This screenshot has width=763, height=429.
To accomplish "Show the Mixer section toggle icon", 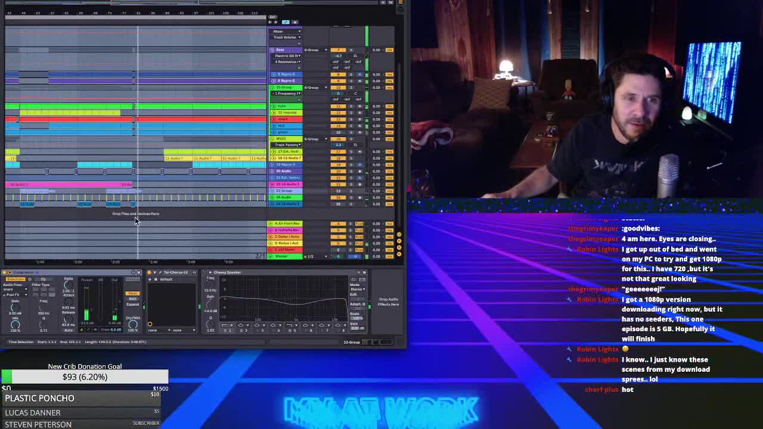I will click(x=399, y=247).
